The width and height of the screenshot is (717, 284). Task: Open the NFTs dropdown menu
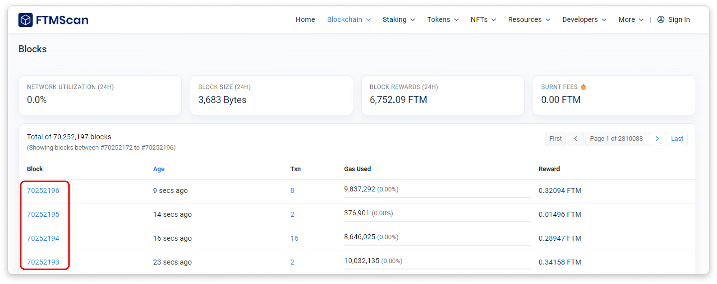point(483,20)
